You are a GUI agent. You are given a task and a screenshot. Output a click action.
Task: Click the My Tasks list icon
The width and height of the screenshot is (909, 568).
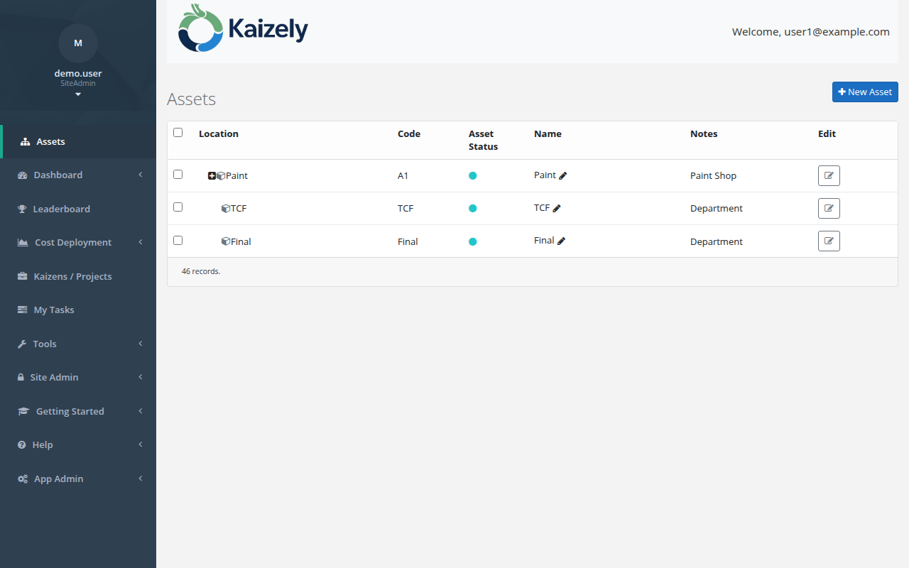21,310
